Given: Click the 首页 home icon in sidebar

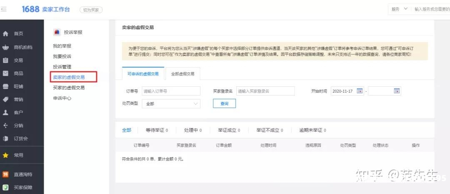Looking at the screenshot, I should (x=5, y=34).
